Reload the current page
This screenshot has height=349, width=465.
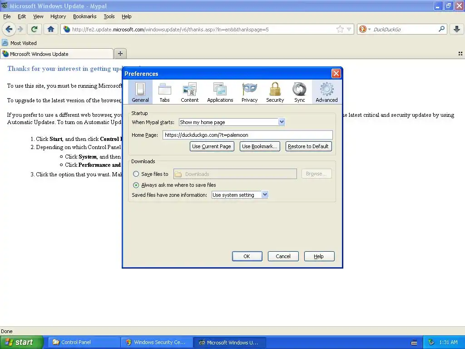click(x=34, y=29)
